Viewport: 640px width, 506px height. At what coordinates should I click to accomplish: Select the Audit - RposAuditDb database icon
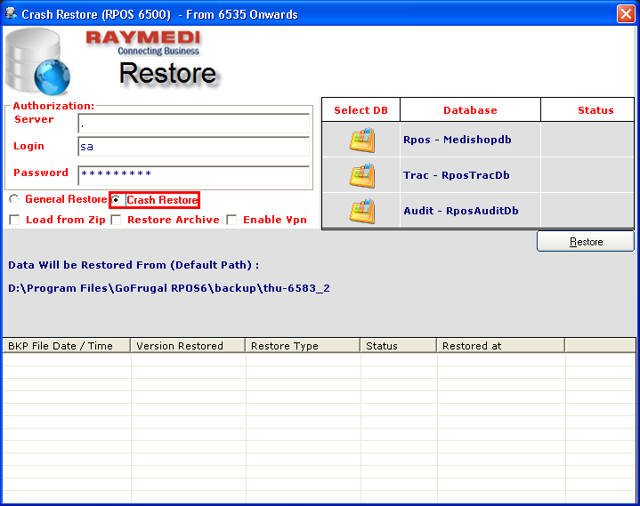(x=361, y=211)
